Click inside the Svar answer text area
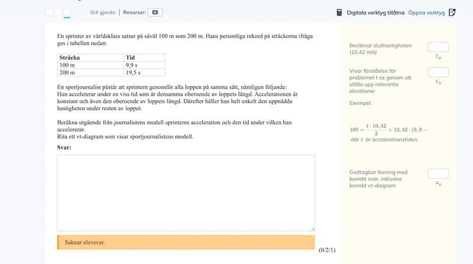This screenshot has width=473, height=264. [x=186, y=192]
